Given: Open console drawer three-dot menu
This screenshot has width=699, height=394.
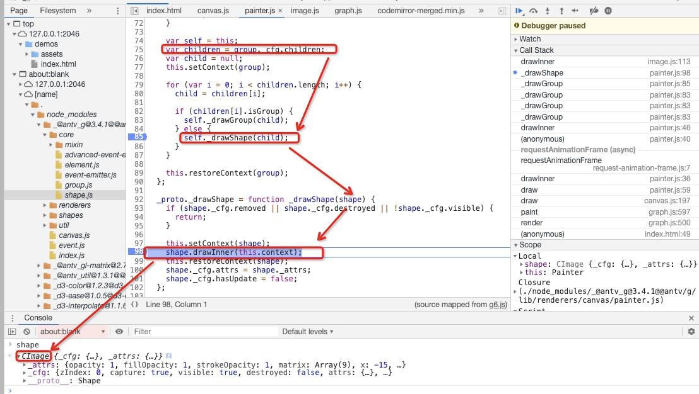Looking at the screenshot, I should 13,318.
